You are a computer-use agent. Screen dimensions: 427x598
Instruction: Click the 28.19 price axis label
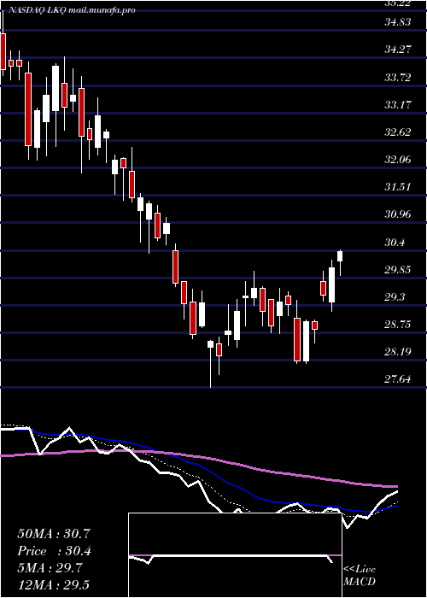398,352
